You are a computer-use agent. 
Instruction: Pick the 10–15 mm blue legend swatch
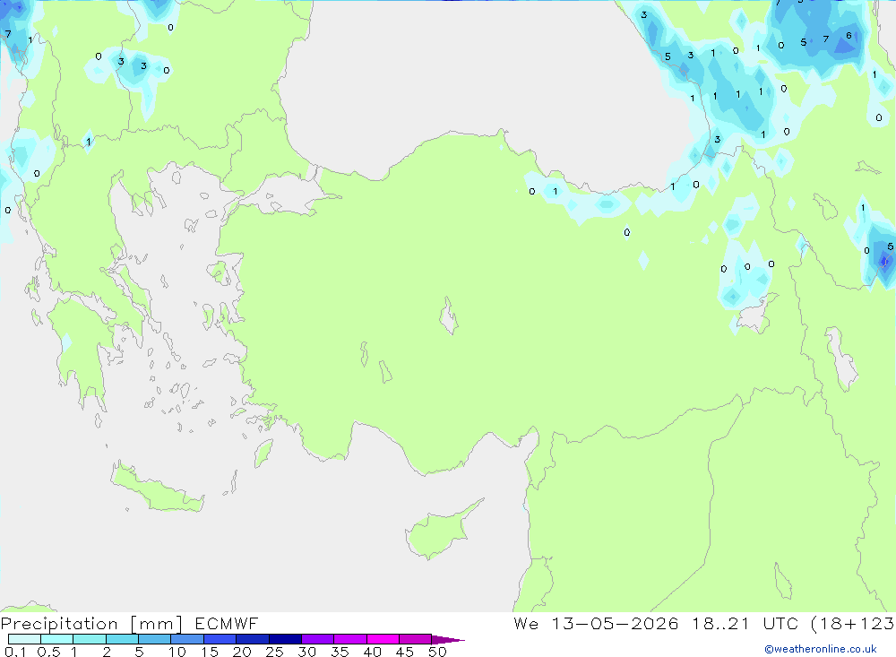pyautogui.click(x=187, y=639)
